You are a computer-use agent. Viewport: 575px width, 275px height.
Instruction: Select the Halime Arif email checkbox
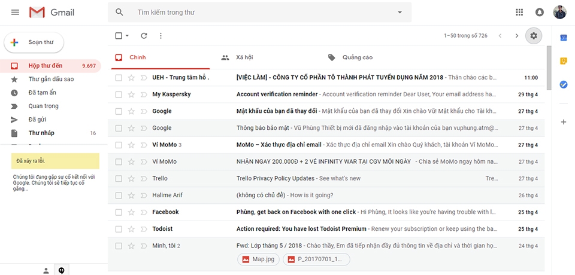119,195
